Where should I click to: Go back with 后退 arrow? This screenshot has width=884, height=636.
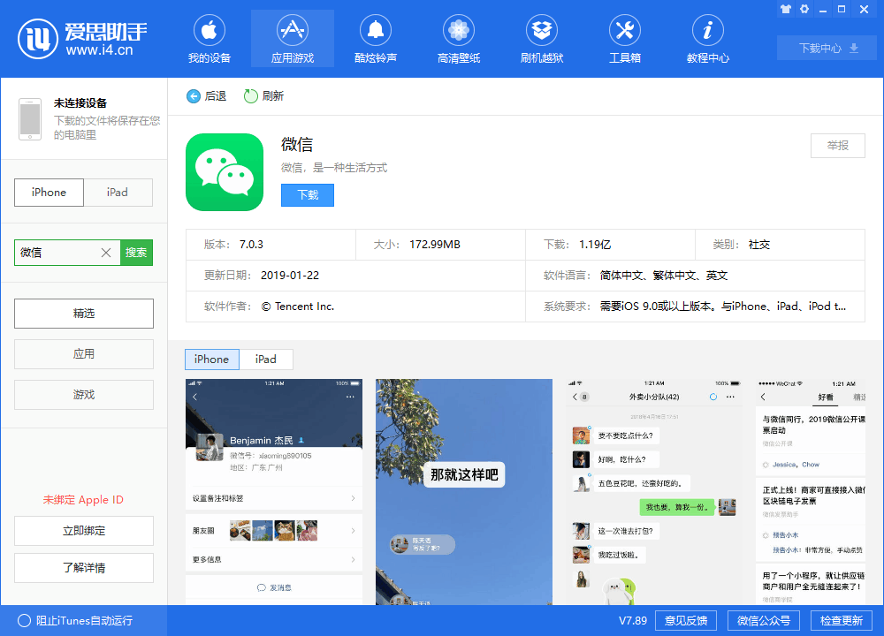click(206, 96)
